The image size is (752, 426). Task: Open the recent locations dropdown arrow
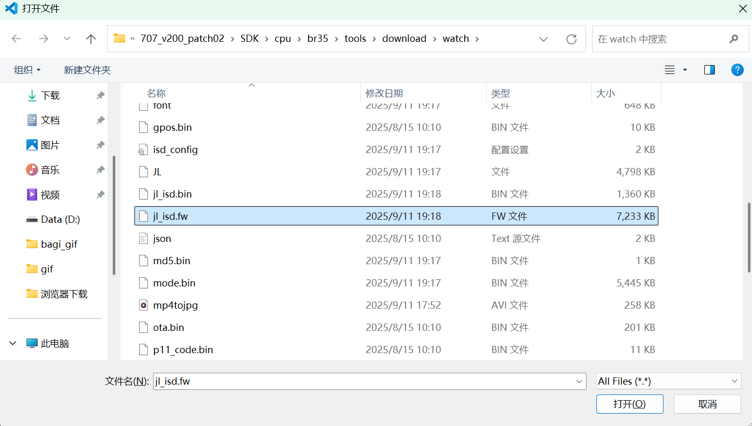pos(67,39)
